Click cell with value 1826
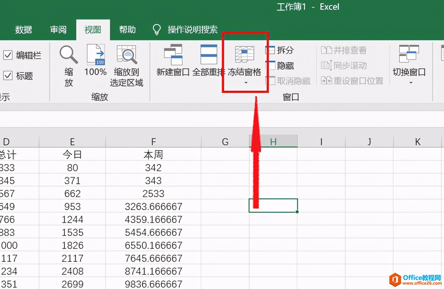The image size is (444, 289). coord(72,245)
